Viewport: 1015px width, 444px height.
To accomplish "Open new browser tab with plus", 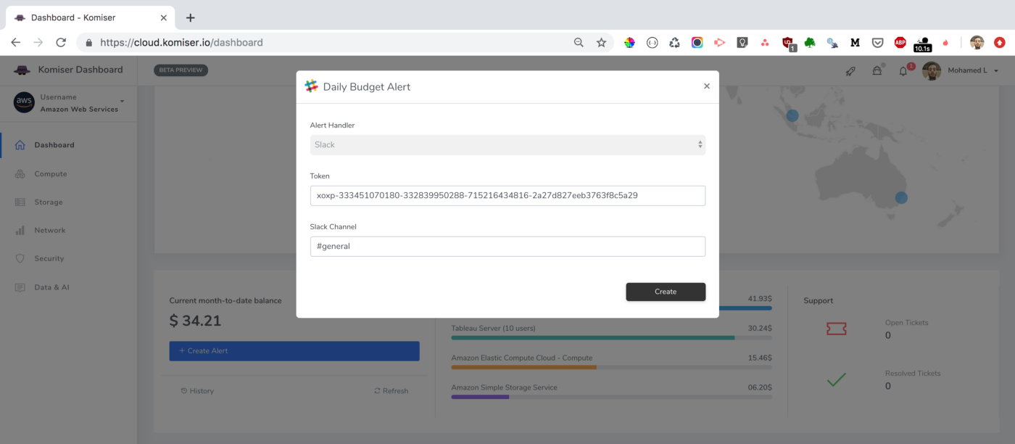I will [x=191, y=17].
